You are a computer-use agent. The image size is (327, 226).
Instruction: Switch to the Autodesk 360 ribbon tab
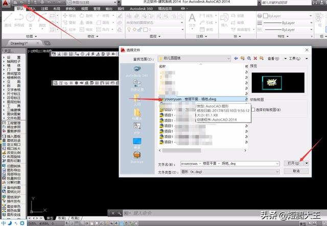click(x=141, y=9)
